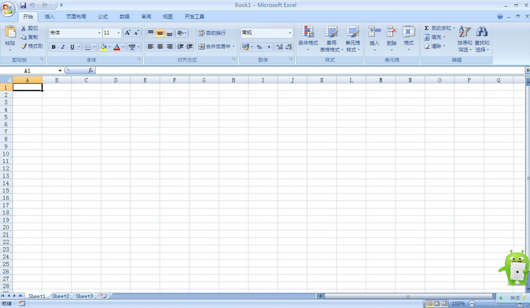Align cell text left
Screen dimensions: 530x308
point(151,46)
